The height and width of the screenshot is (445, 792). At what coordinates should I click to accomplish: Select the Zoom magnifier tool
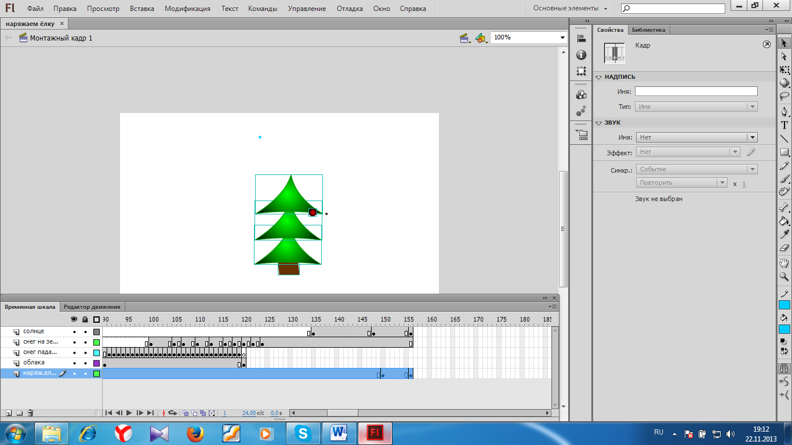coord(784,277)
